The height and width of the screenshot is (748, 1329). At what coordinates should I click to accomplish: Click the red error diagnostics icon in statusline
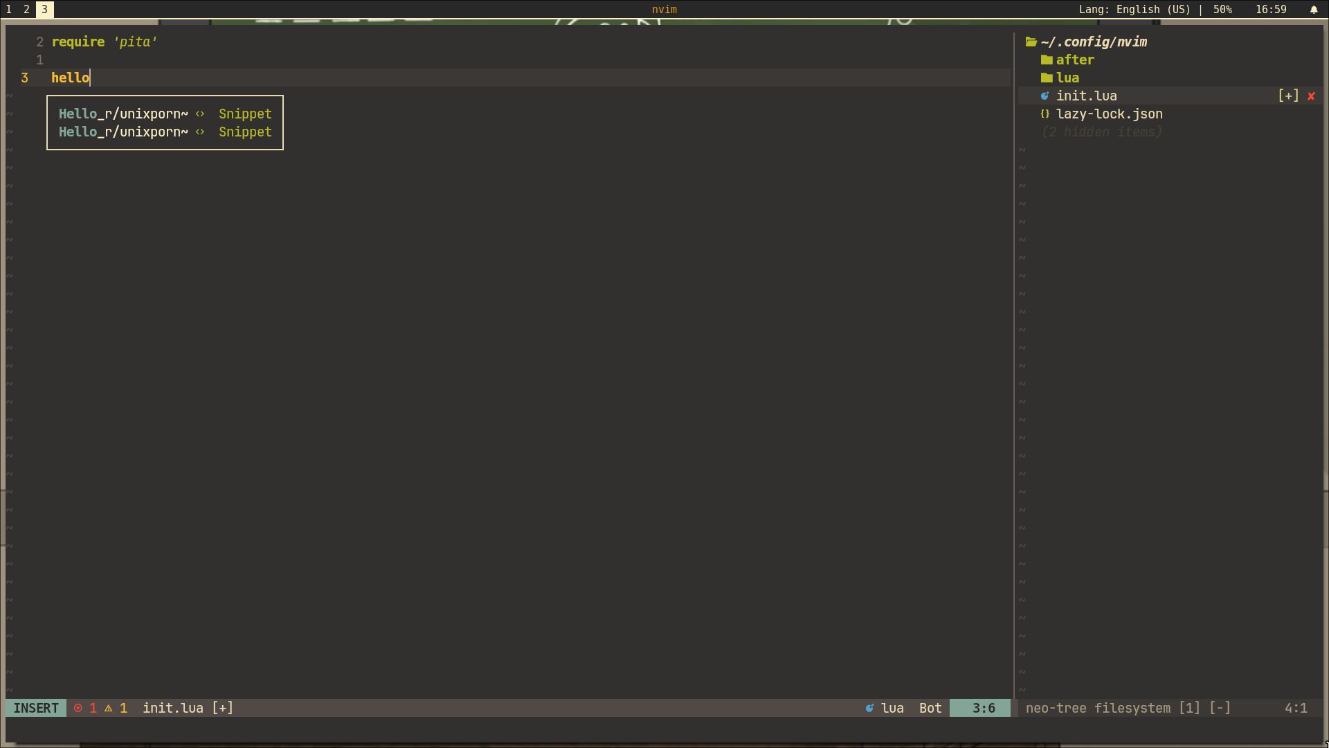click(78, 708)
